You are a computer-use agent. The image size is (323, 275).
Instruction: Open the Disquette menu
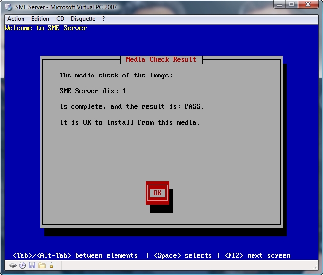tap(83, 19)
